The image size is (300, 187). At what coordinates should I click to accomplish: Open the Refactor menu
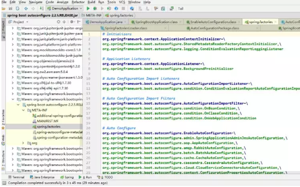click(78, 2)
